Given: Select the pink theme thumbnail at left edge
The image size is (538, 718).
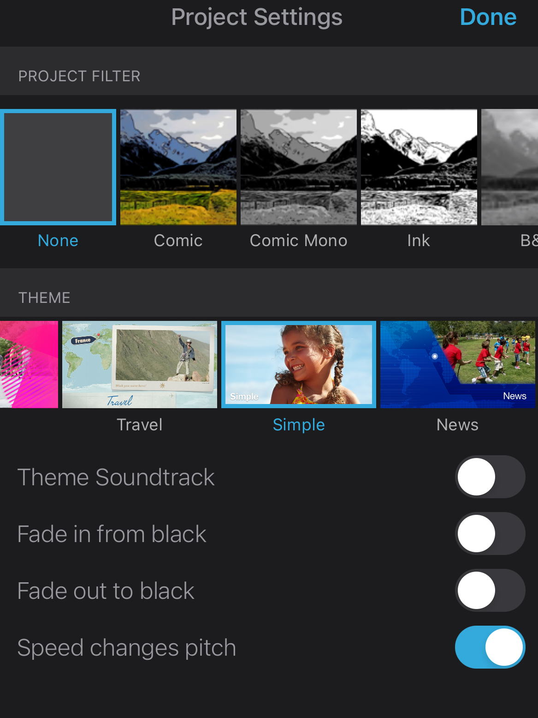Looking at the screenshot, I should pos(29,364).
